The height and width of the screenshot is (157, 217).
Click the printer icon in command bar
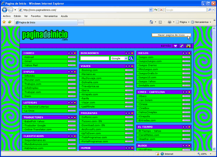pos(169,22)
